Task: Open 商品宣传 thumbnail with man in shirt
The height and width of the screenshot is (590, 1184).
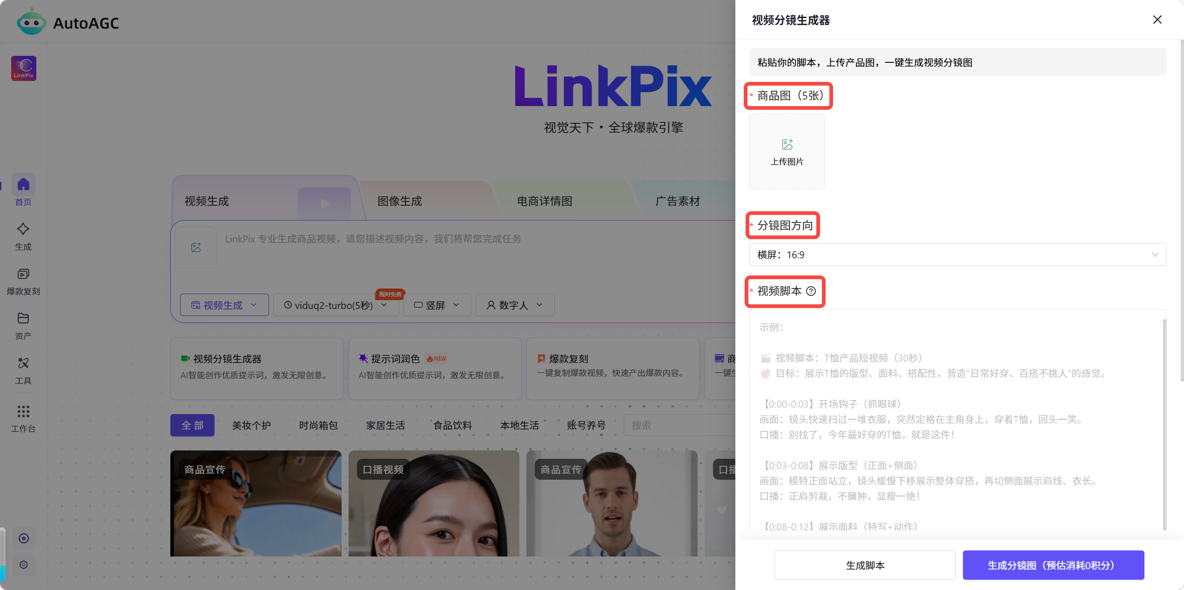Action: coord(612,503)
